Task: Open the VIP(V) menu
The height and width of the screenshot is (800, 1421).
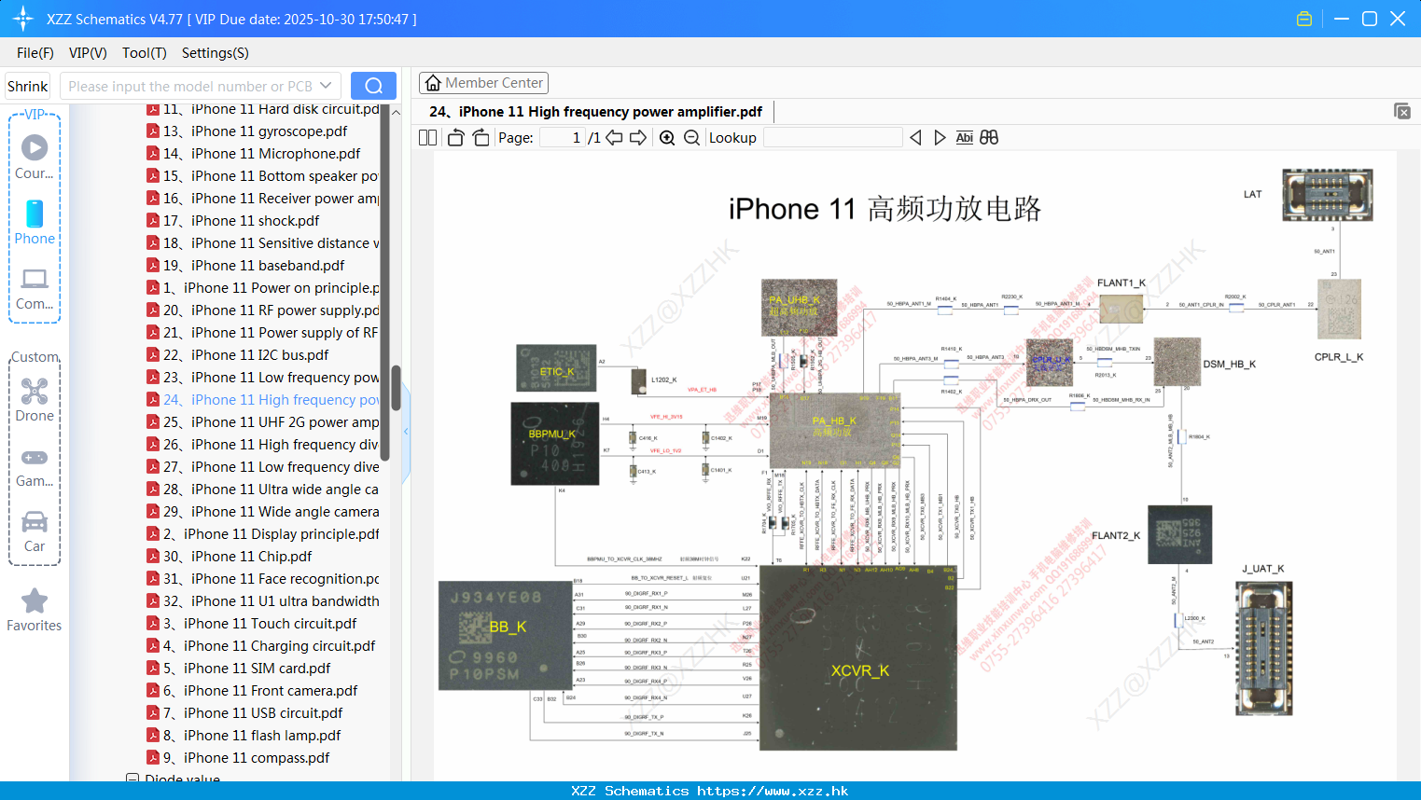Action: pyautogui.click(x=88, y=53)
